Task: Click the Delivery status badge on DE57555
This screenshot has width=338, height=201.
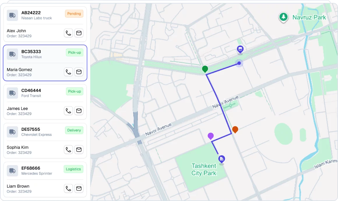Action: click(74, 130)
